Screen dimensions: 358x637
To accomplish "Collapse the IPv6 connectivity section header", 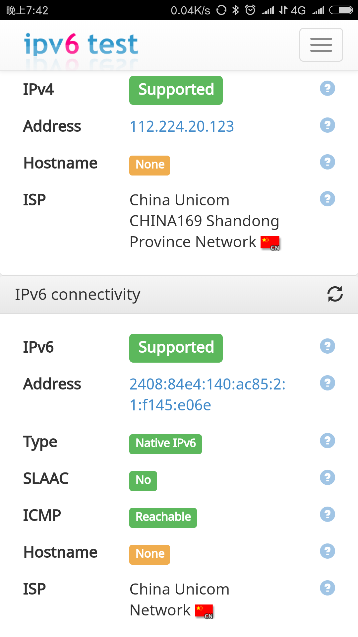I will [78, 294].
